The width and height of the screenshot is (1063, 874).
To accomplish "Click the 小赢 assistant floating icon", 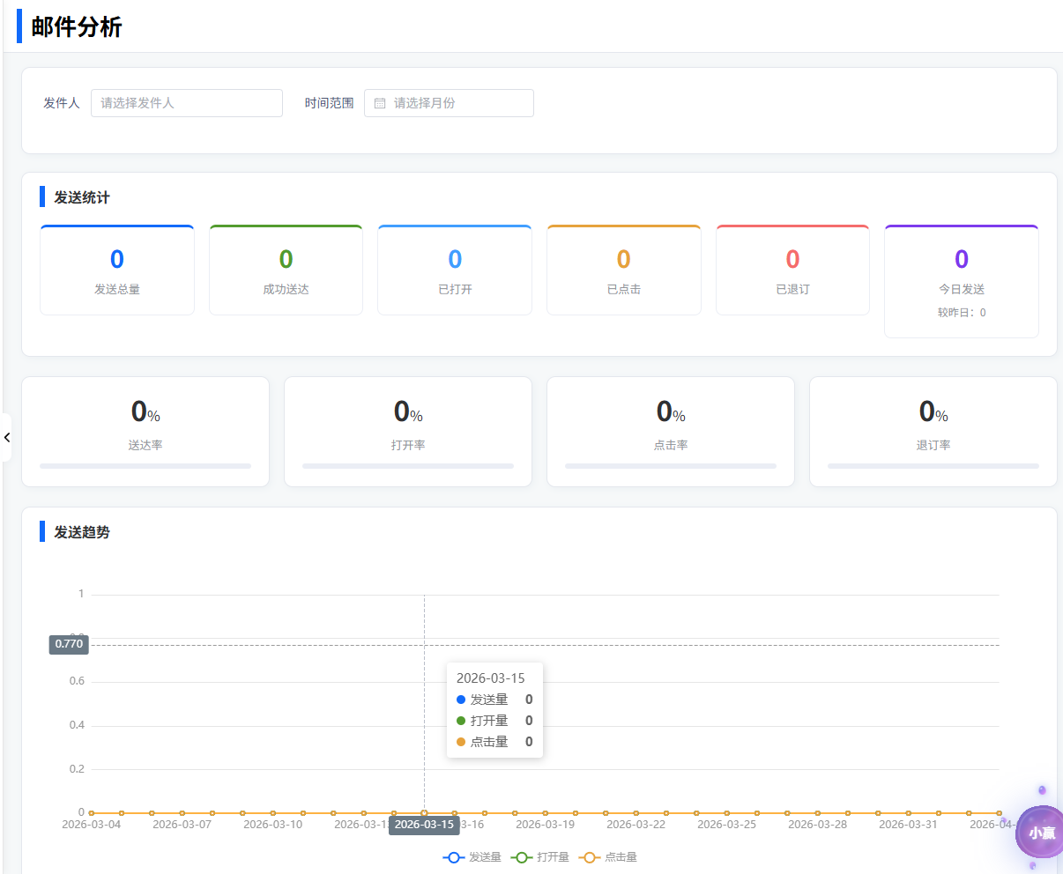I will coord(1040,832).
